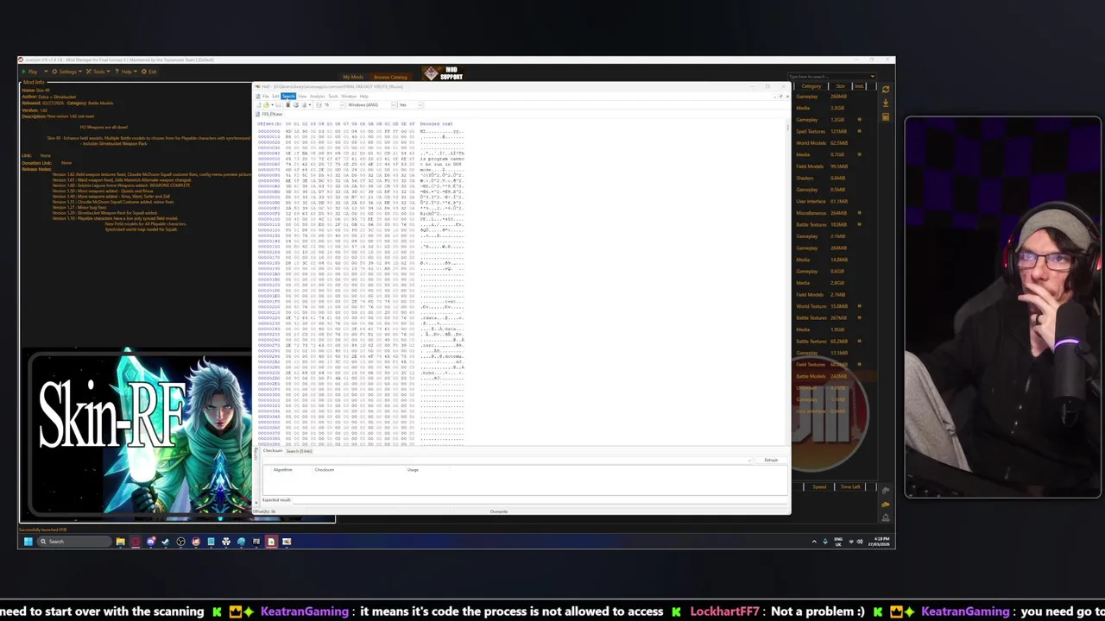Select the Miscellaneous catalog row
Screen dimensions: 1105x621
click(x=835, y=213)
